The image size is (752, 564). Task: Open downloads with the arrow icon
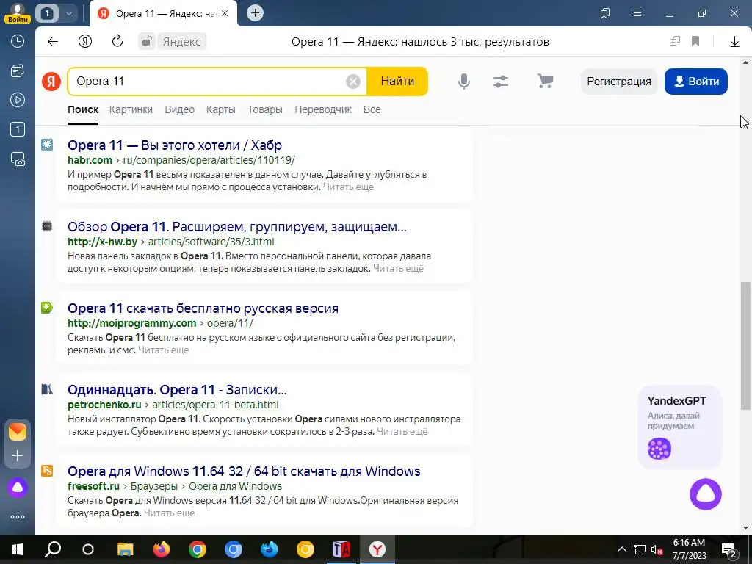click(x=734, y=42)
